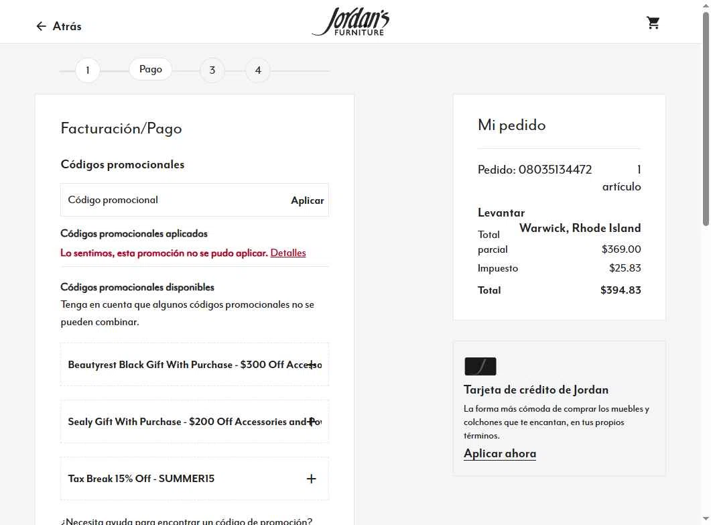Click the Aplicar ahora credit card link
Viewport: 711px width, 525px height.
click(x=500, y=453)
